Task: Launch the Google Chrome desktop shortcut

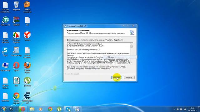Action: pyautogui.click(x=16, y=98)
